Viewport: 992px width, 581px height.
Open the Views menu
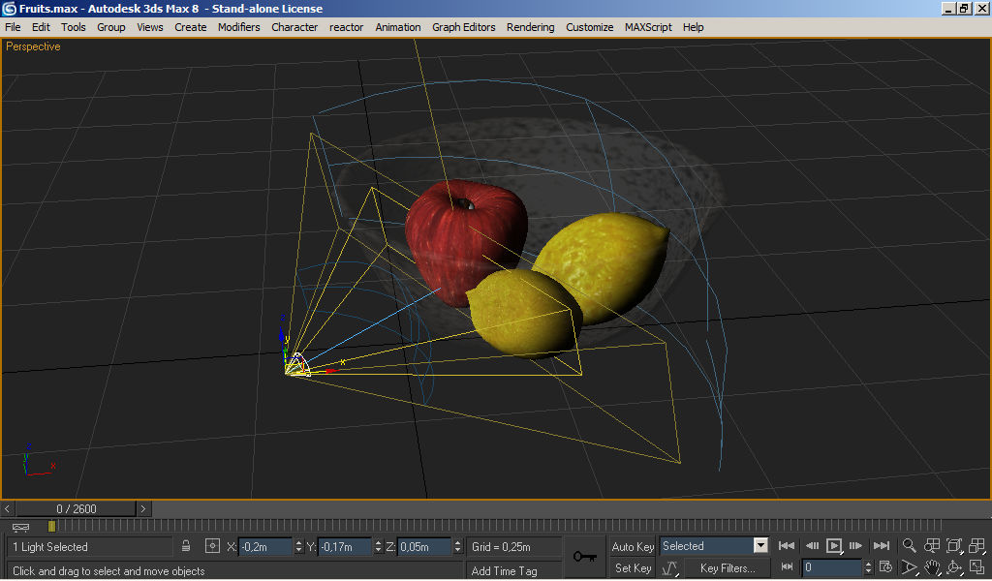click(150, 27)
